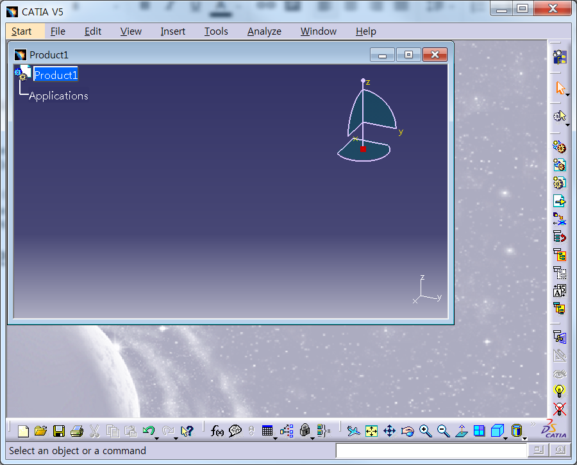
Task: Select the Rotate view tool
Action: pos(407,431)
